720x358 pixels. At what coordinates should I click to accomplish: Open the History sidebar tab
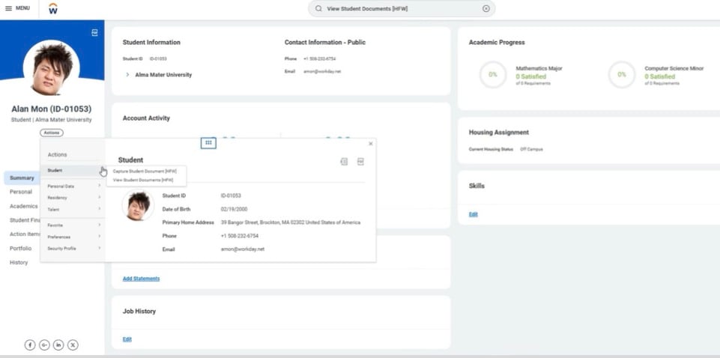coord(19,263)
